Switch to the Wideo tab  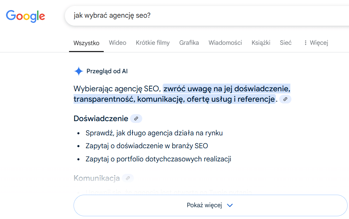click(118, 43)
